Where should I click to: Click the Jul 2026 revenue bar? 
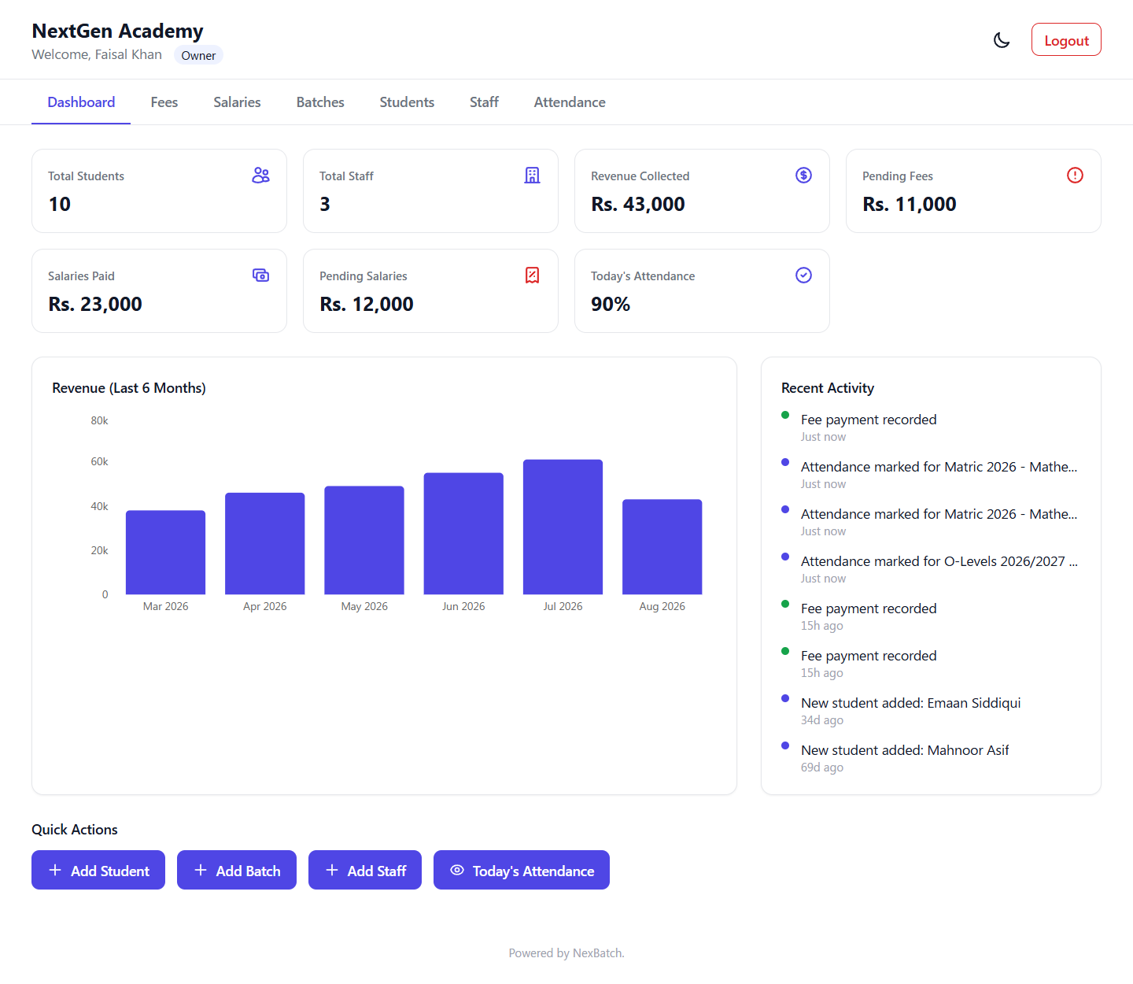(x=563, y=527)
